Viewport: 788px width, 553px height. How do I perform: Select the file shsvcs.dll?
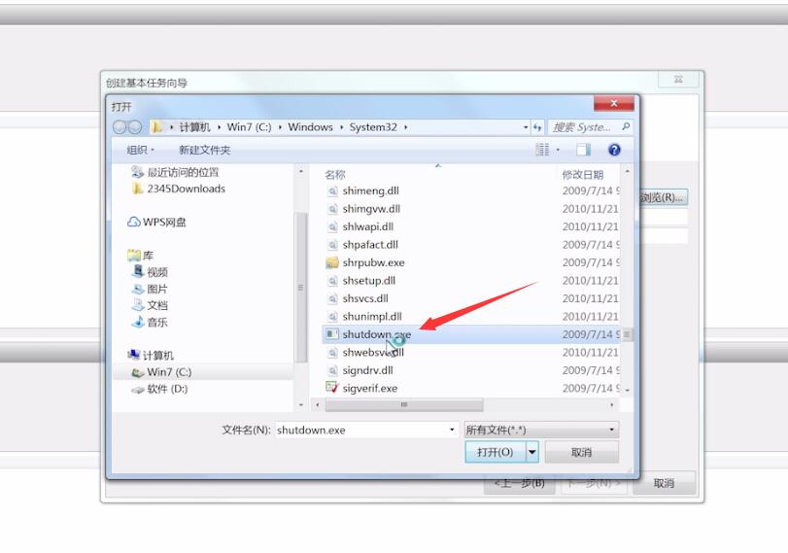tap(365, 298)
